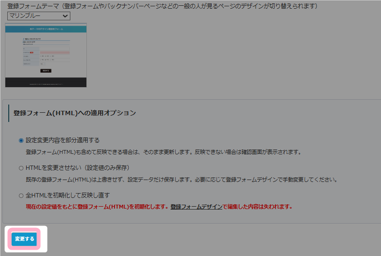381x256 pixels.
Task: Click the dark footer area of the preview
Action: 46,82
